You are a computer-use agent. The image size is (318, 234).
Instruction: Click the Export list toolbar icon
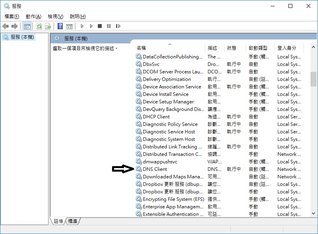pos(48,26)
